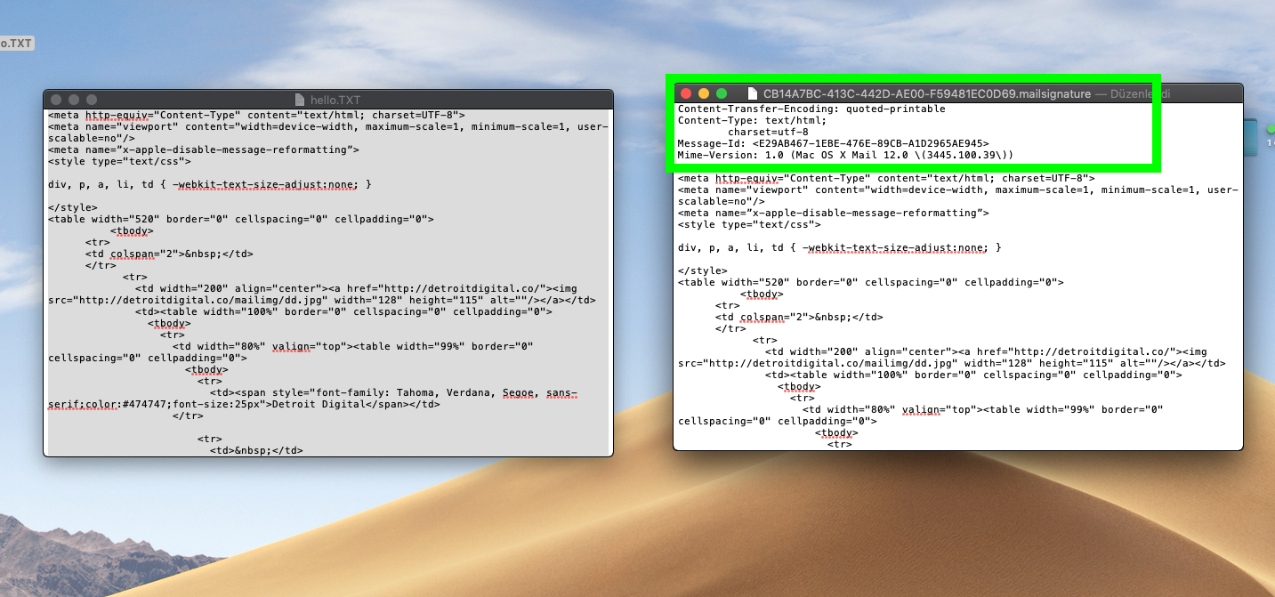Click the mailsignature filename in the title bar
The width and height of the screenshot is (1275, 597).
click(925, 93)
